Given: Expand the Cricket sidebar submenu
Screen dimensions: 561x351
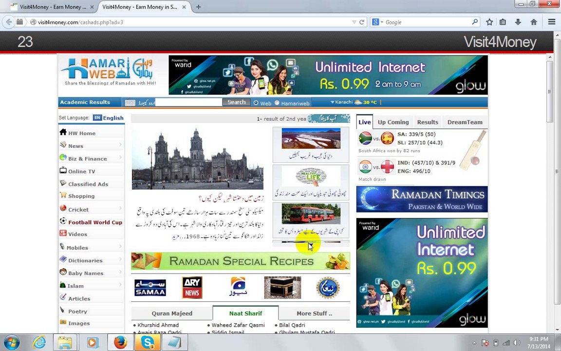Looking at the screenshot, I should coord(120,209).
